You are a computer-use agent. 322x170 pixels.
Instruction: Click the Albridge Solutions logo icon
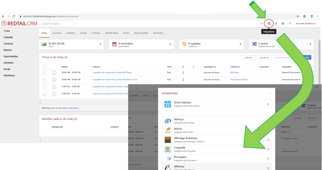point(168,140)
